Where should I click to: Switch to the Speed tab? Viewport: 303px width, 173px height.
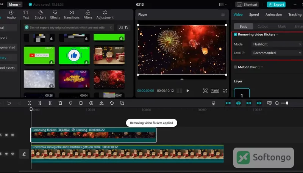(254, 14)
